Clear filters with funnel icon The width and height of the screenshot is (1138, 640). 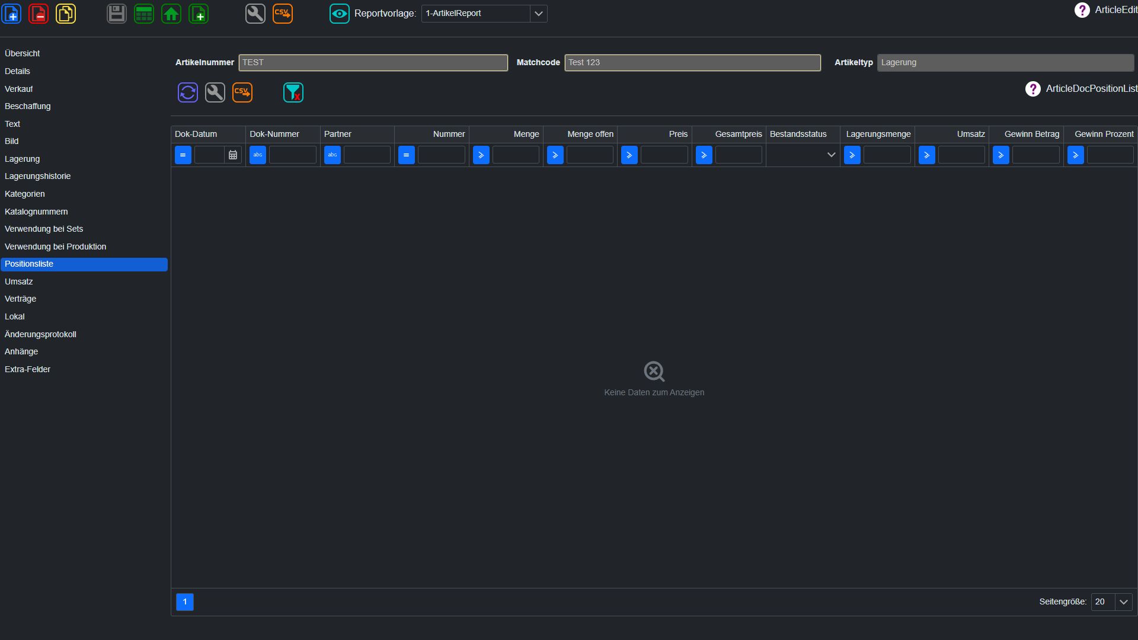coord(293,92)
